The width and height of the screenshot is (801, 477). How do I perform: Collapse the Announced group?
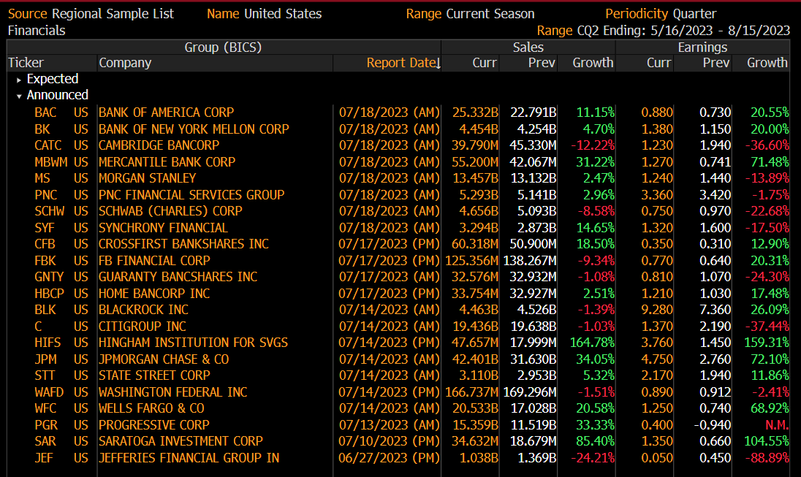(x=19, y=95)
